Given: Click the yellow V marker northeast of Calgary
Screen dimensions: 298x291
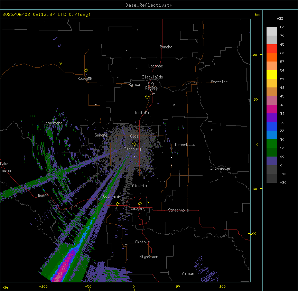Looking at the screenshot, I should click(x=148, y=202).
